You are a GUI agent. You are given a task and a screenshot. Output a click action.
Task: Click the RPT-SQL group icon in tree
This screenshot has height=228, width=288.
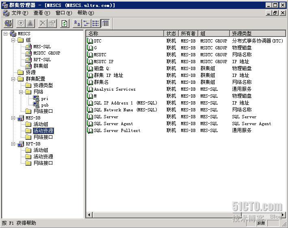coord(28,60)
